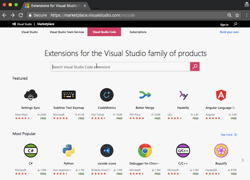Open the Build your own link

[x=229, y=32]
